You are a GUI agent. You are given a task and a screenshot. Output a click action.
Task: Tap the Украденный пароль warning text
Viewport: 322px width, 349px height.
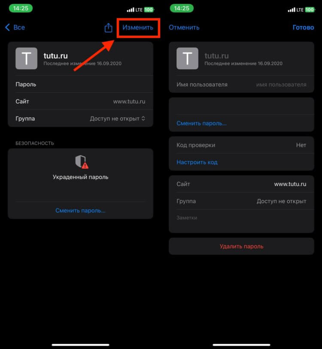pos(81,177)
